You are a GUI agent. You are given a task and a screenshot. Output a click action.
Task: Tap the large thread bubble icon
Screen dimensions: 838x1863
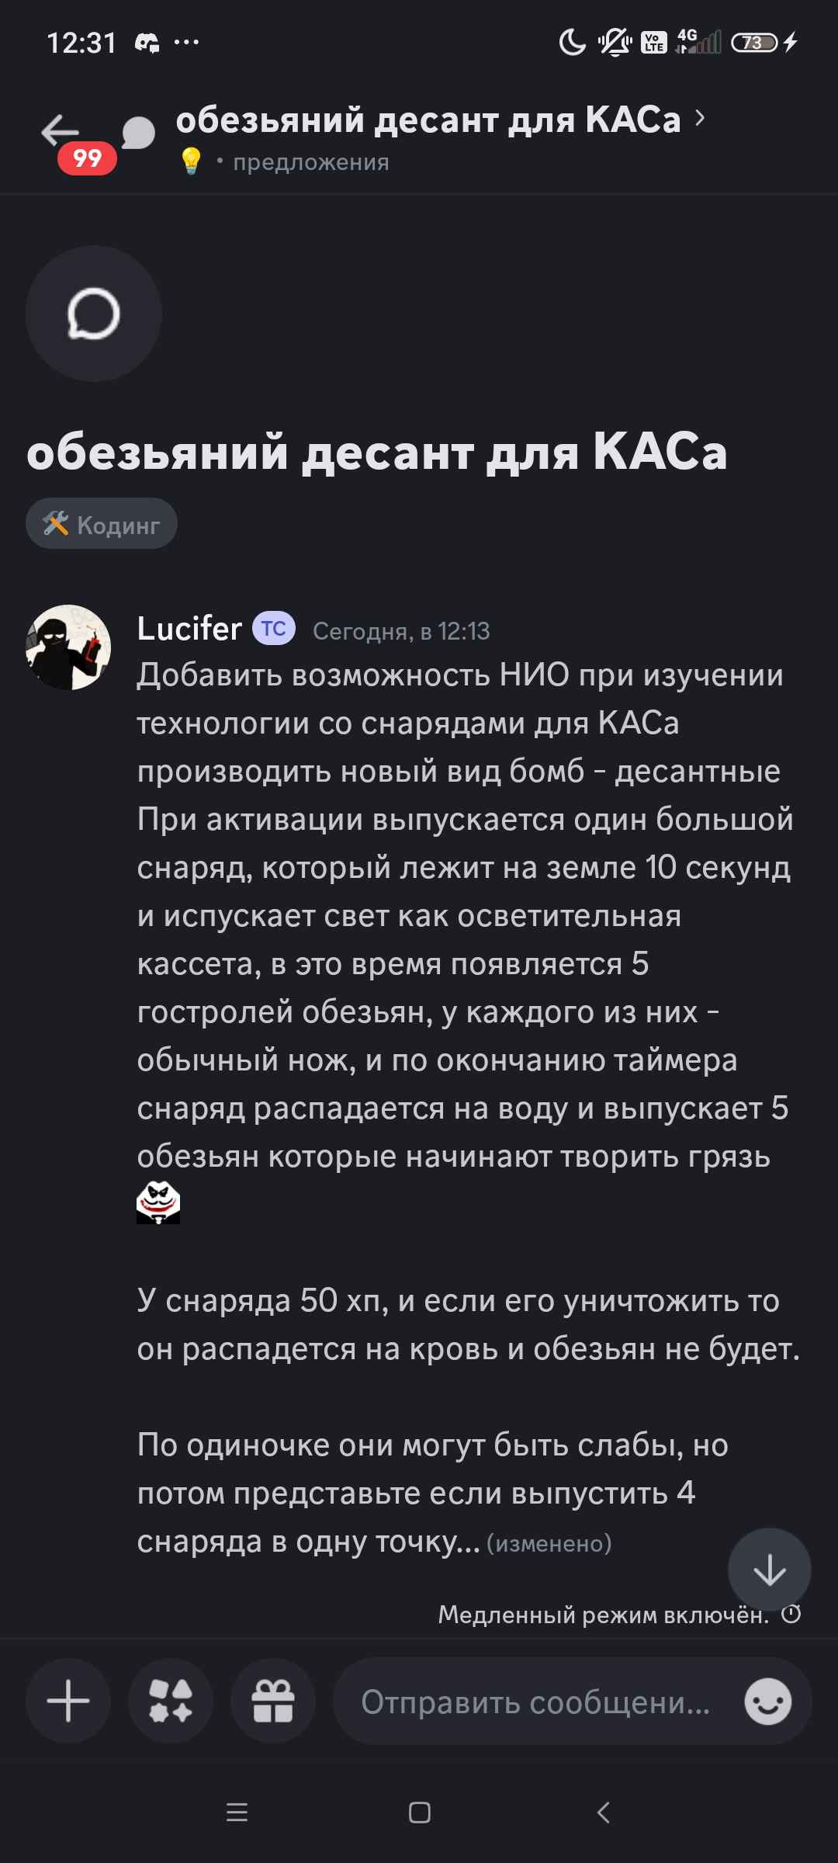click(x=94, y=314)
